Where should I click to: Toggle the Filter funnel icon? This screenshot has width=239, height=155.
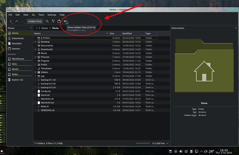[53, 21]
